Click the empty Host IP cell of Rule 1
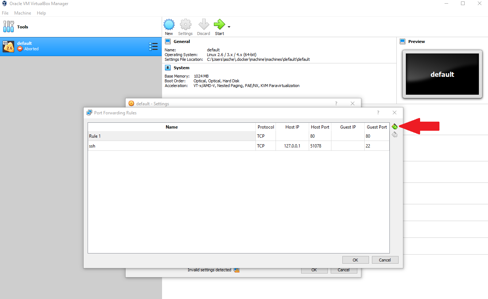The image size is (488, 299). coord(292,136)
